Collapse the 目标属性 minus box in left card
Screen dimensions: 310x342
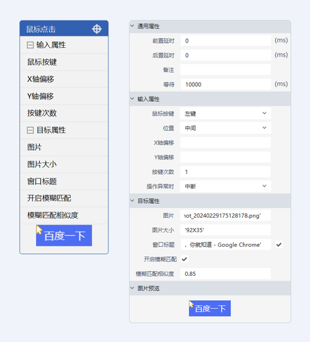pos(30,130)
